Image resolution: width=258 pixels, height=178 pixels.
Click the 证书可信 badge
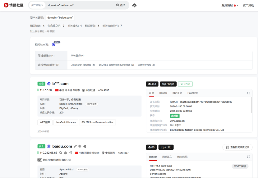coord(185,84)
